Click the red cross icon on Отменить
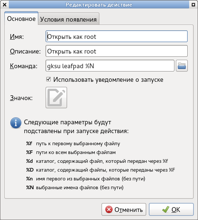 109,209
